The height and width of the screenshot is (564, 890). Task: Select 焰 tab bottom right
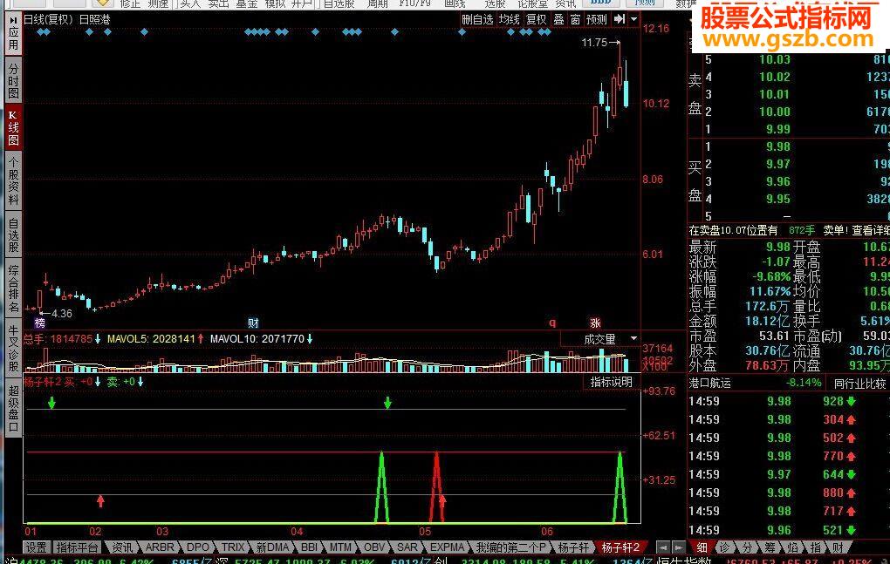tap(792, 547)
